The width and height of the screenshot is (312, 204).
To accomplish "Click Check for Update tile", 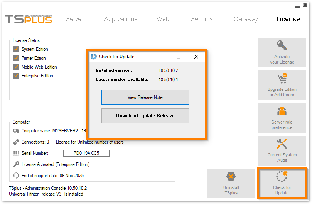I will pos(282,182).
